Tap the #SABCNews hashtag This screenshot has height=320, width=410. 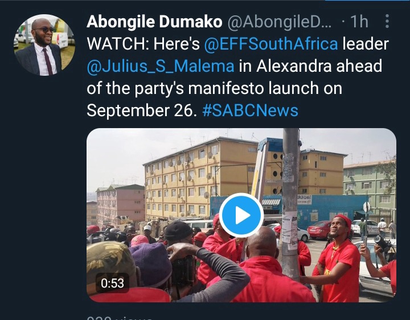coord(250,110)
